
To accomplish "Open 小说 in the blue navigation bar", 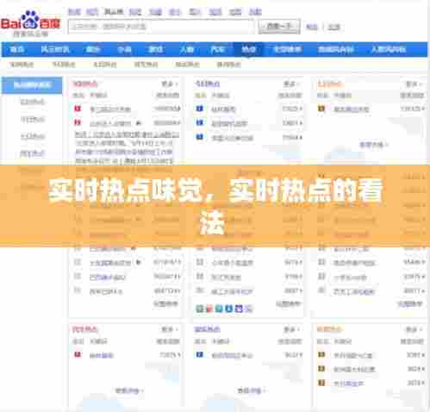I will coord(124,50).
